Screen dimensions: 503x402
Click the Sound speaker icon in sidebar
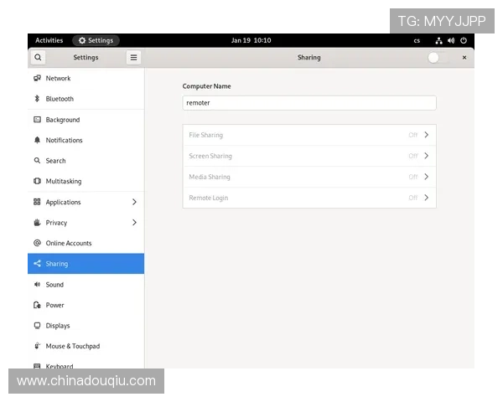point(37,285)
